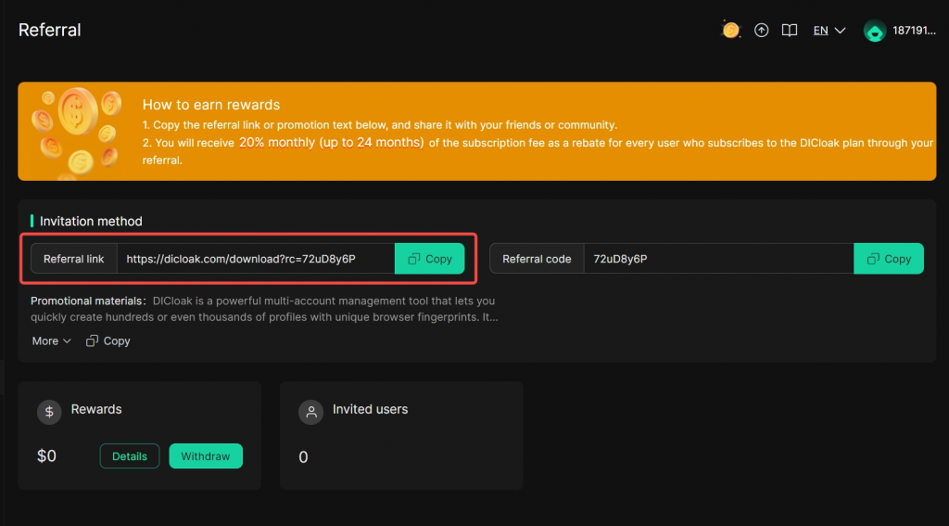Open rewards Details
The height and width of the screenshot is (526, 949).
(x=130, y=456)
